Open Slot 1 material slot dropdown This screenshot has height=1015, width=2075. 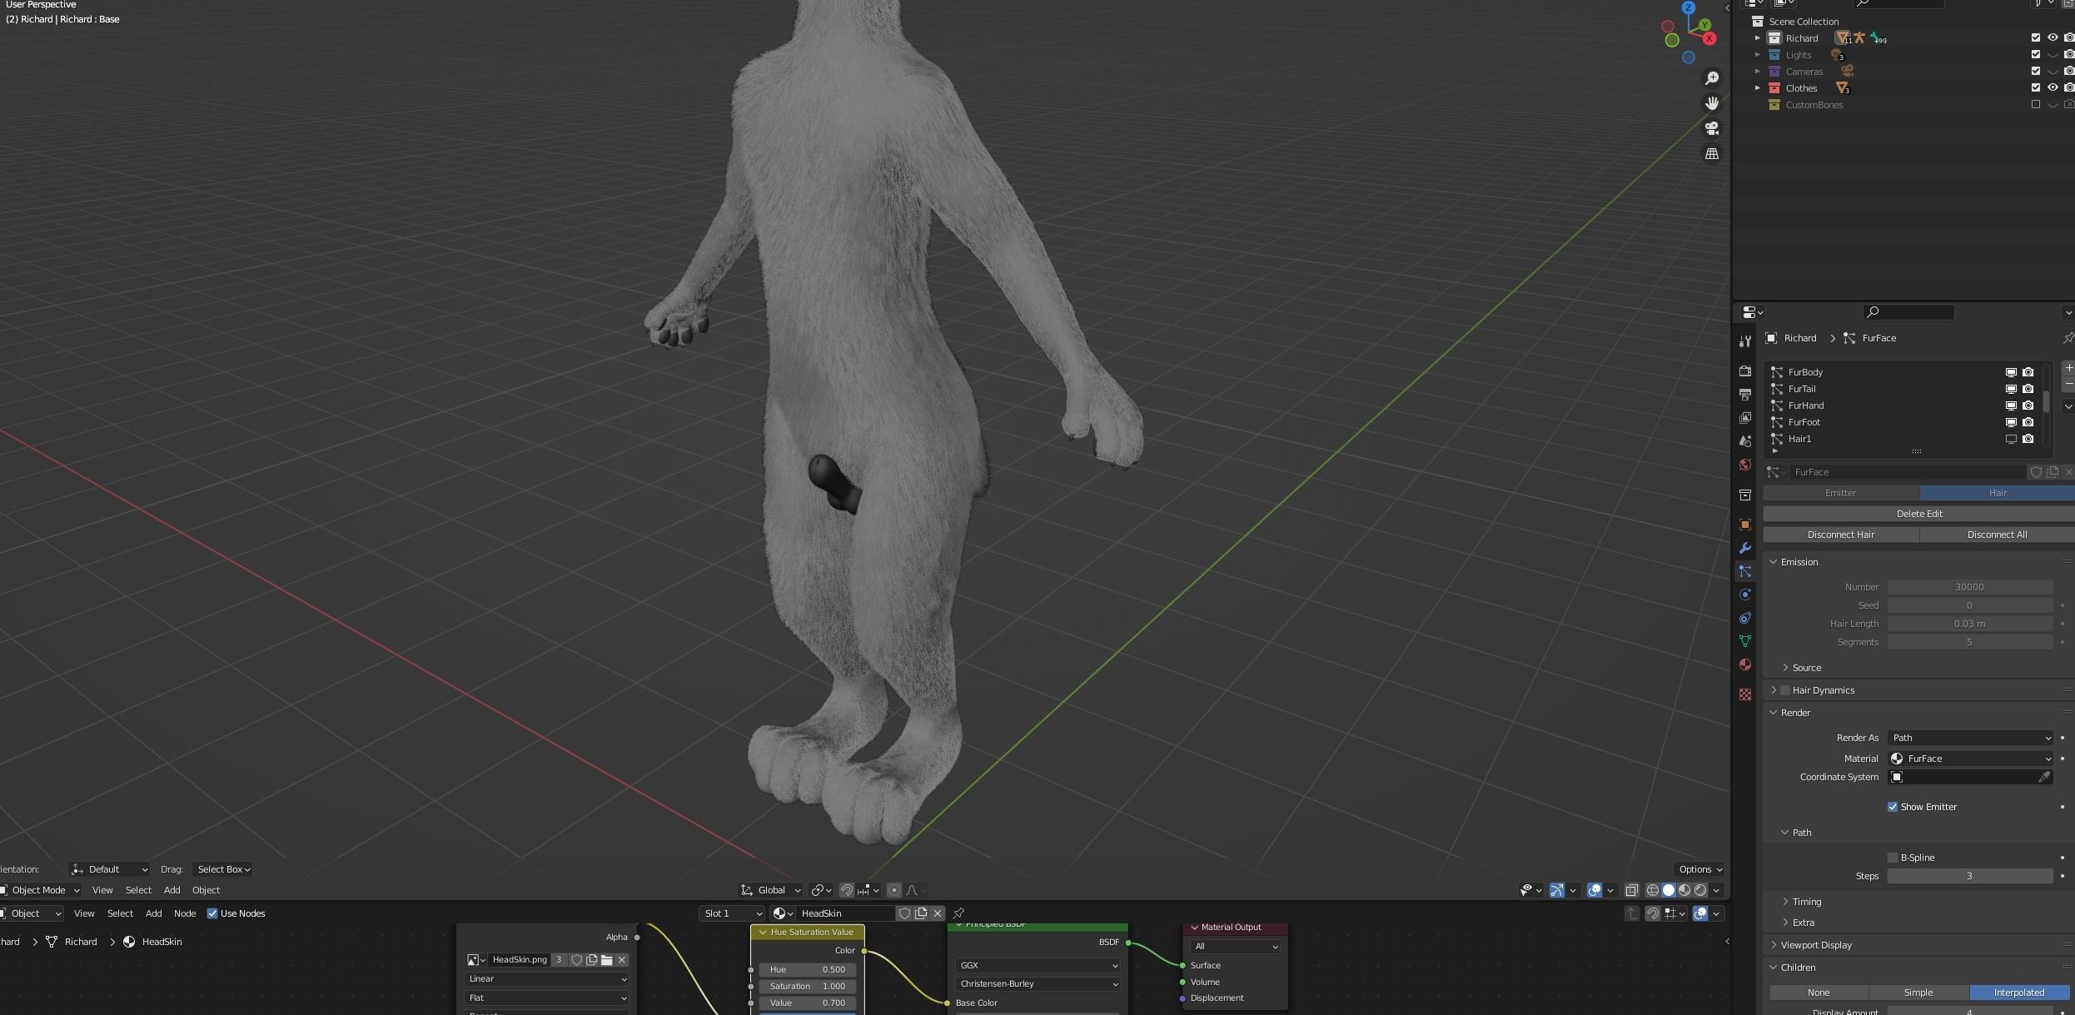click(x=732, y=913)
